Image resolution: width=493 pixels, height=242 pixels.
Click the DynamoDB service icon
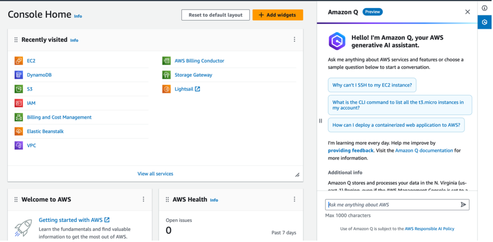pos(18,75)
